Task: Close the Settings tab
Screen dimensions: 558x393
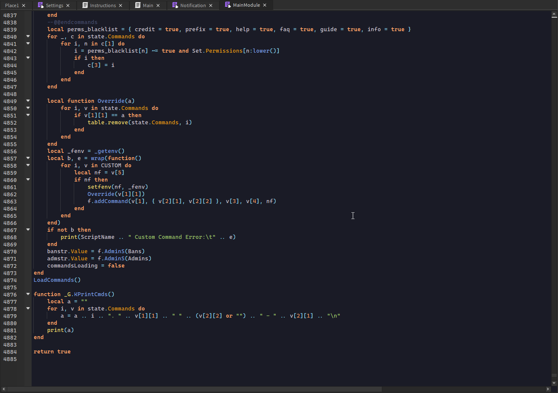Action: pyautogui.click(x=68, y=5)
